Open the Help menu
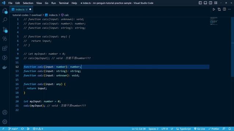Image resolution: width=234 pixels, height=131 pixels. click(x=74, y=3)
